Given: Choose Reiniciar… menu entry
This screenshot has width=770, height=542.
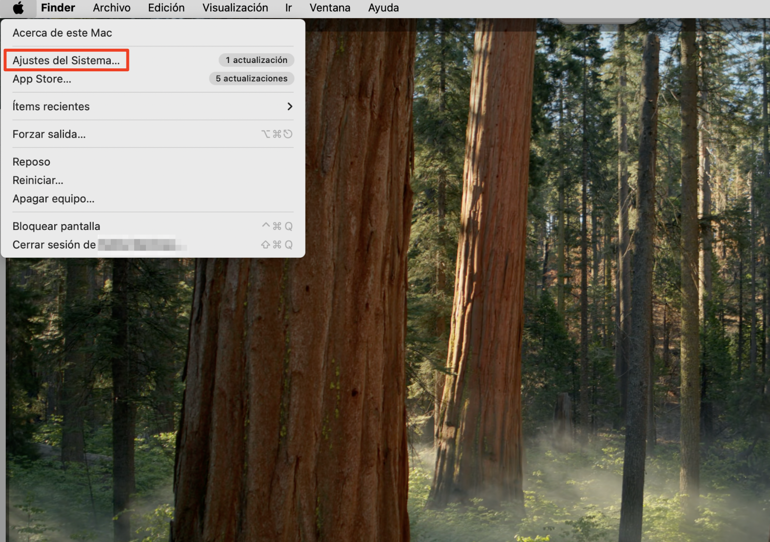Looking at the screenshot, I should (x=153, y=180).
